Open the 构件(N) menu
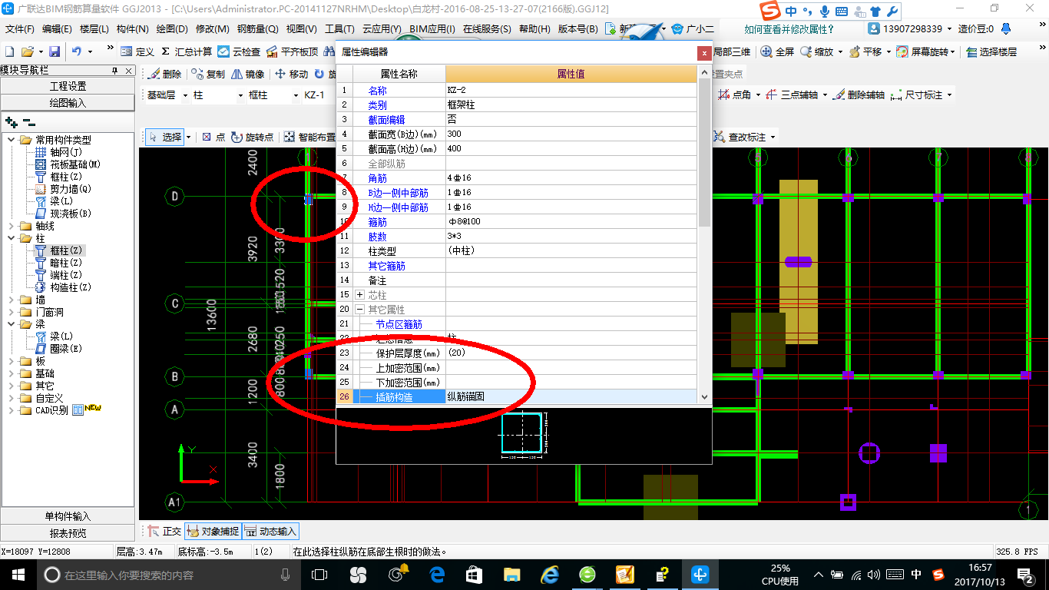This screenshot has height=590, width=1049. [x=132, y=29]
